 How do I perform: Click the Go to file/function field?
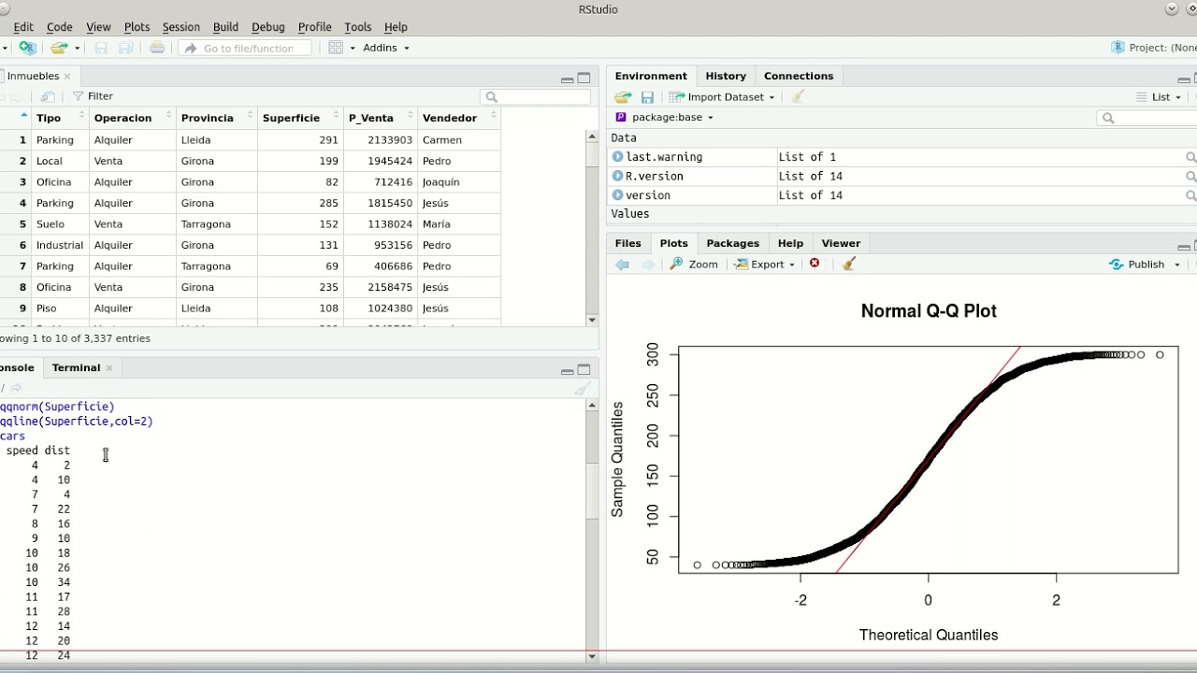coord(245,48)
